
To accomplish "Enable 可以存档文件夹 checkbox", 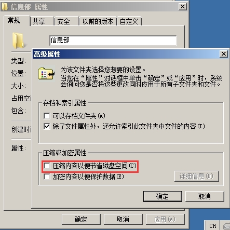I will click(x=47, y=116).
